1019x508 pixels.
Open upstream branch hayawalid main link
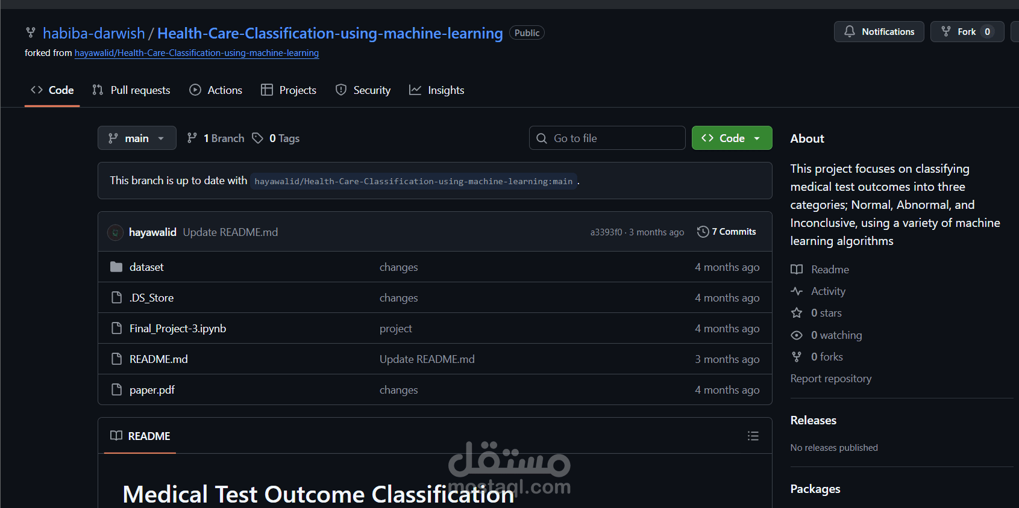pyautogui.click(x=413, y=181)
